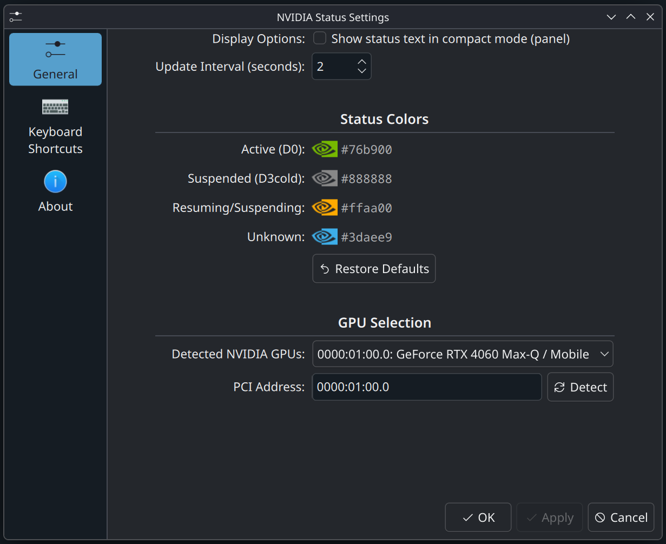The image size is (666, 544).
Task: Click the GPU Selection heading
Action: coord(385,322)
